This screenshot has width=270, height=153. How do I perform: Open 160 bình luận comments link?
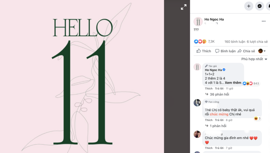pyautogui.click(x=235, y=42)
